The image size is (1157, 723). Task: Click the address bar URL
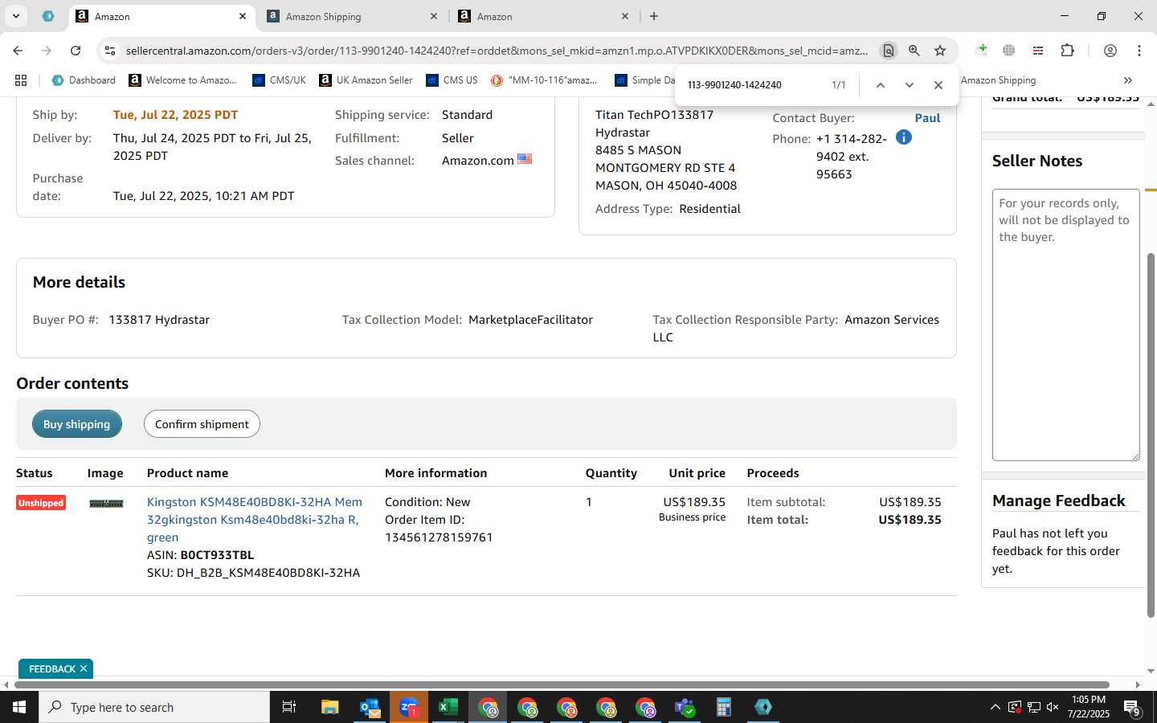497,51
